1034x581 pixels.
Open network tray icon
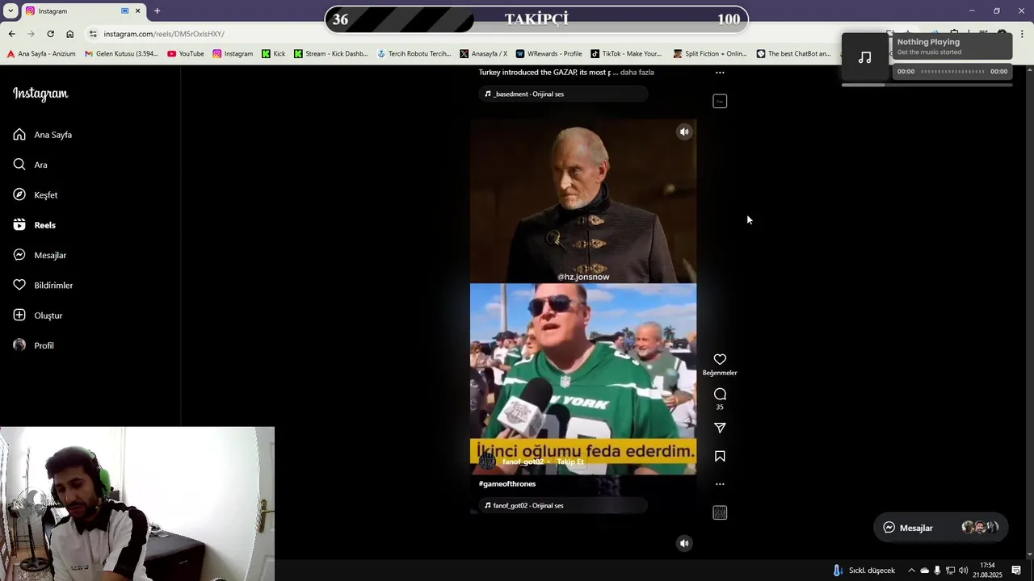coord(950,571)
